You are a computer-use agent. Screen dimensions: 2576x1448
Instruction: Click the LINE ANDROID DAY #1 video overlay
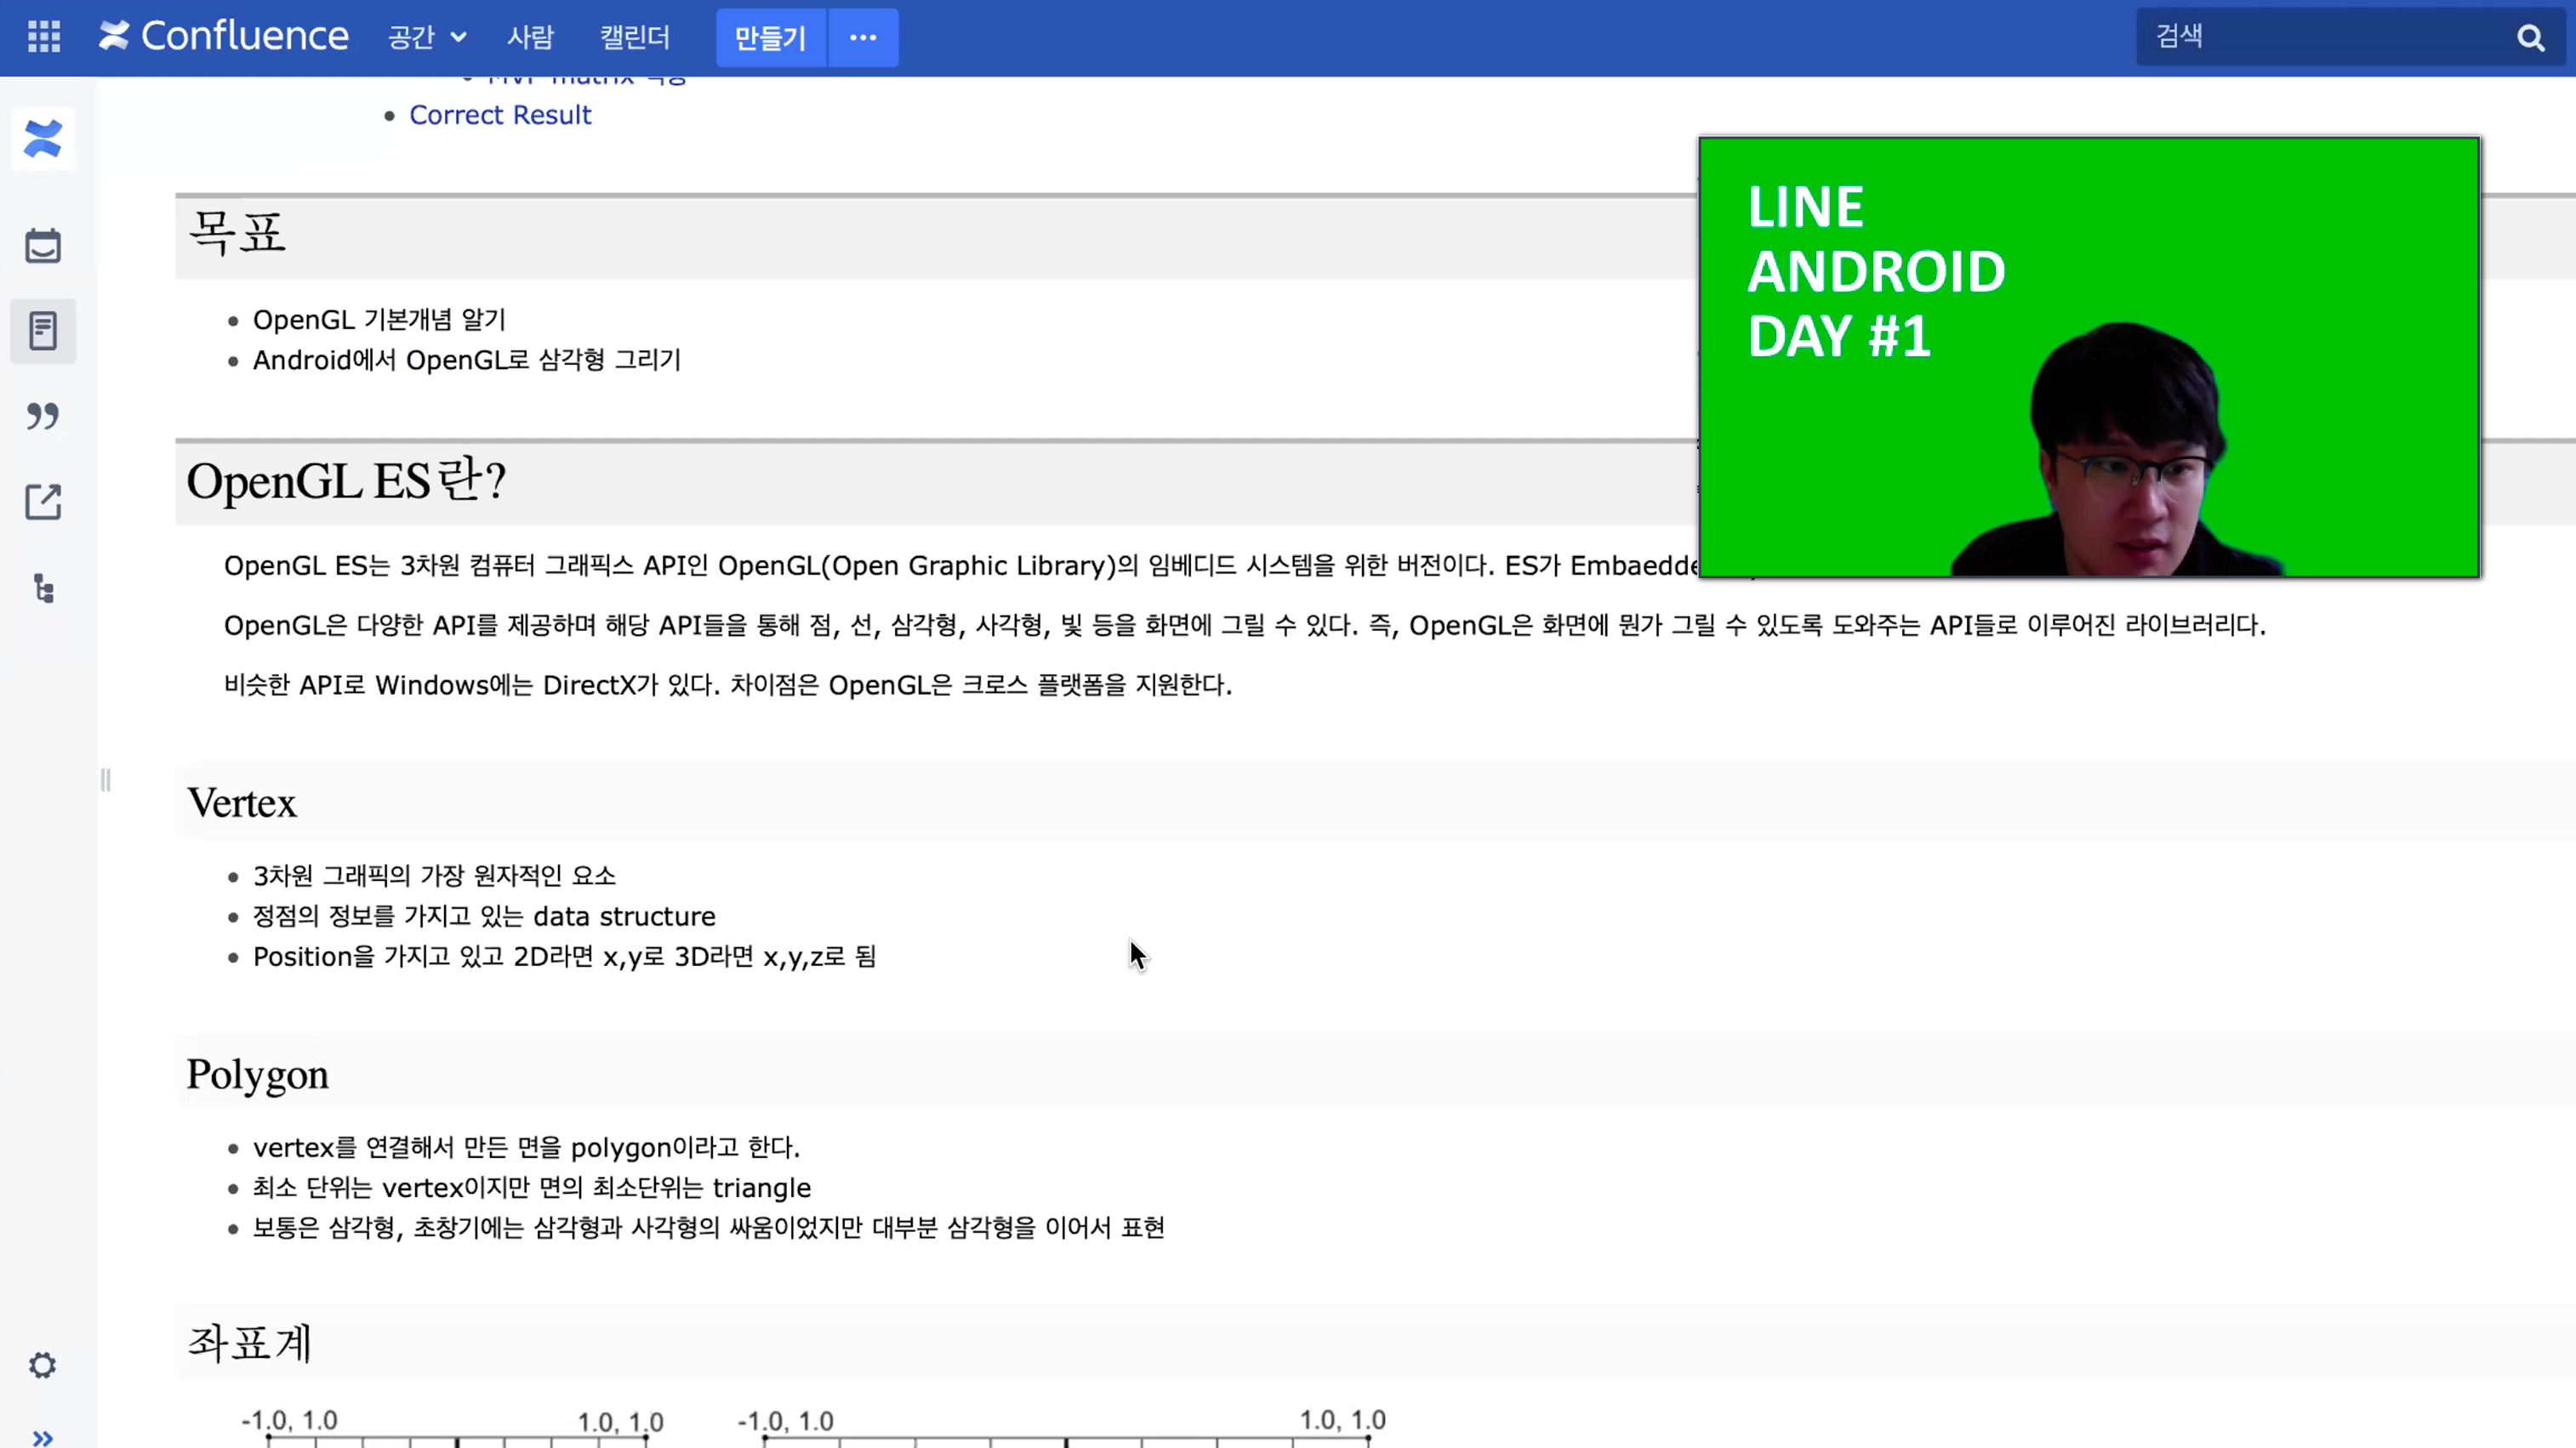pyautogui.click(x=2090, y=357)
